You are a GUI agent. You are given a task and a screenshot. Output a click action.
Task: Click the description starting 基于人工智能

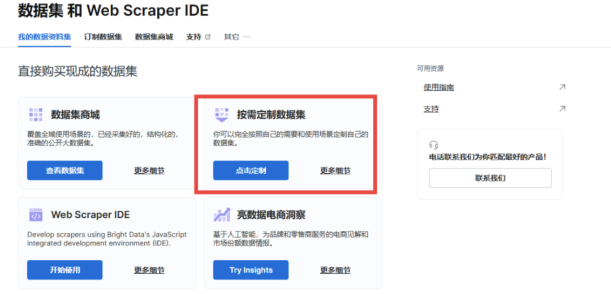tap(291, 239)
